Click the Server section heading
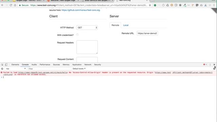Viewport: 217px width, 122px height. [114, 16]
